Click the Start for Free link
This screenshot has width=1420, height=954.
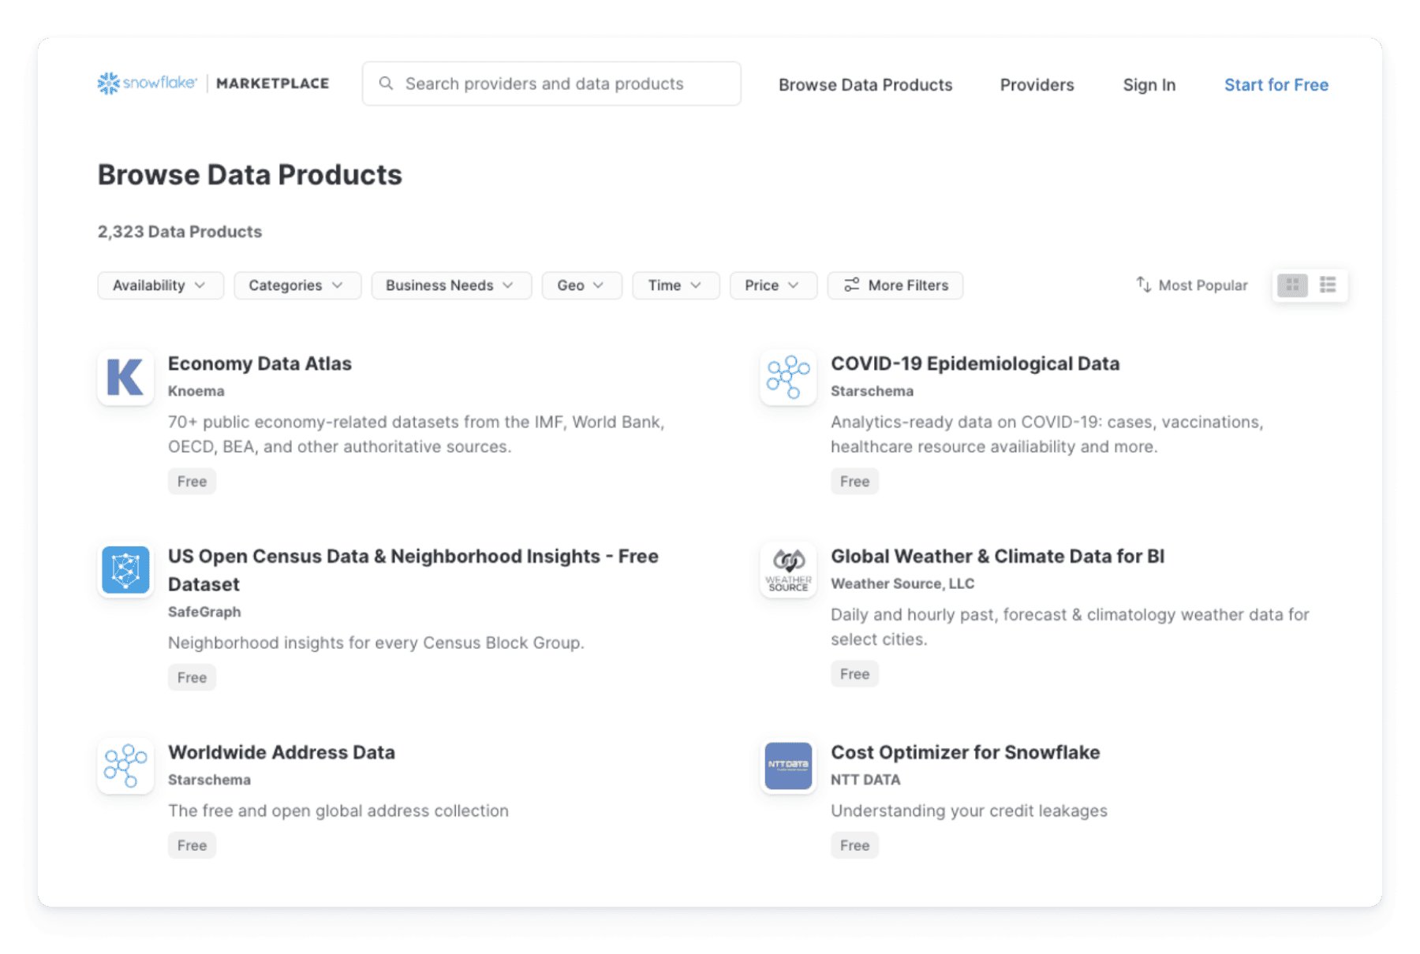[1276, 84]
